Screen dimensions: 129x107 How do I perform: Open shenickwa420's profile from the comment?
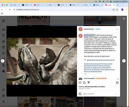pyautogui.click(x=89, y=78)
